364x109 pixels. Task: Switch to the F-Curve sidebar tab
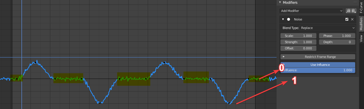tap(361, 8)
